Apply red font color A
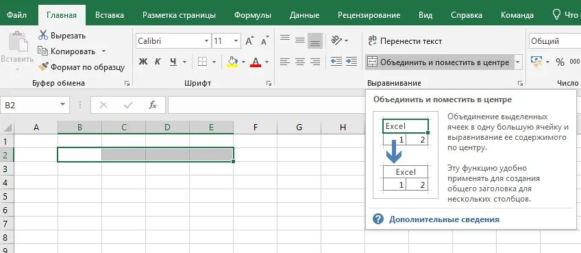Screen dimensions: 581x253 pos(256,62)
